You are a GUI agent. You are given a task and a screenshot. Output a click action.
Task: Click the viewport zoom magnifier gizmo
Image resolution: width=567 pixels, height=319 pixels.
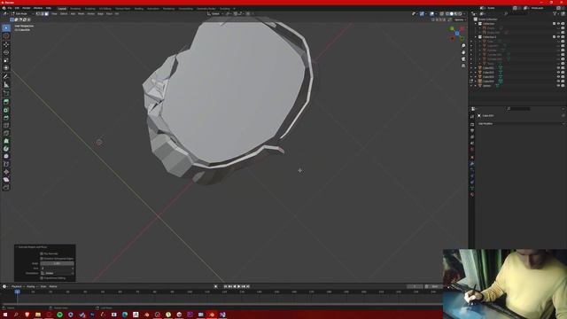pos(463,46)
